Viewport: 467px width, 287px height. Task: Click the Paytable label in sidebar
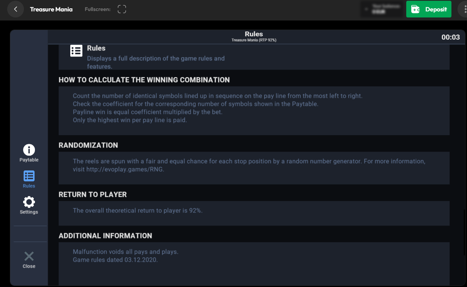tap(29, 160)
